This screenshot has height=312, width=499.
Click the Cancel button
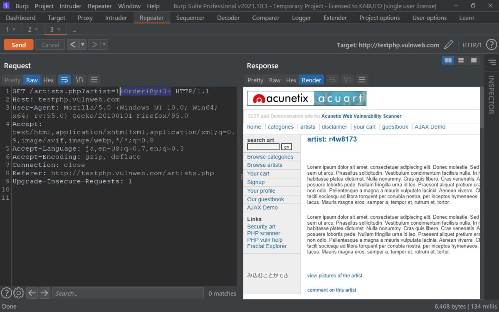pos(50,45)
